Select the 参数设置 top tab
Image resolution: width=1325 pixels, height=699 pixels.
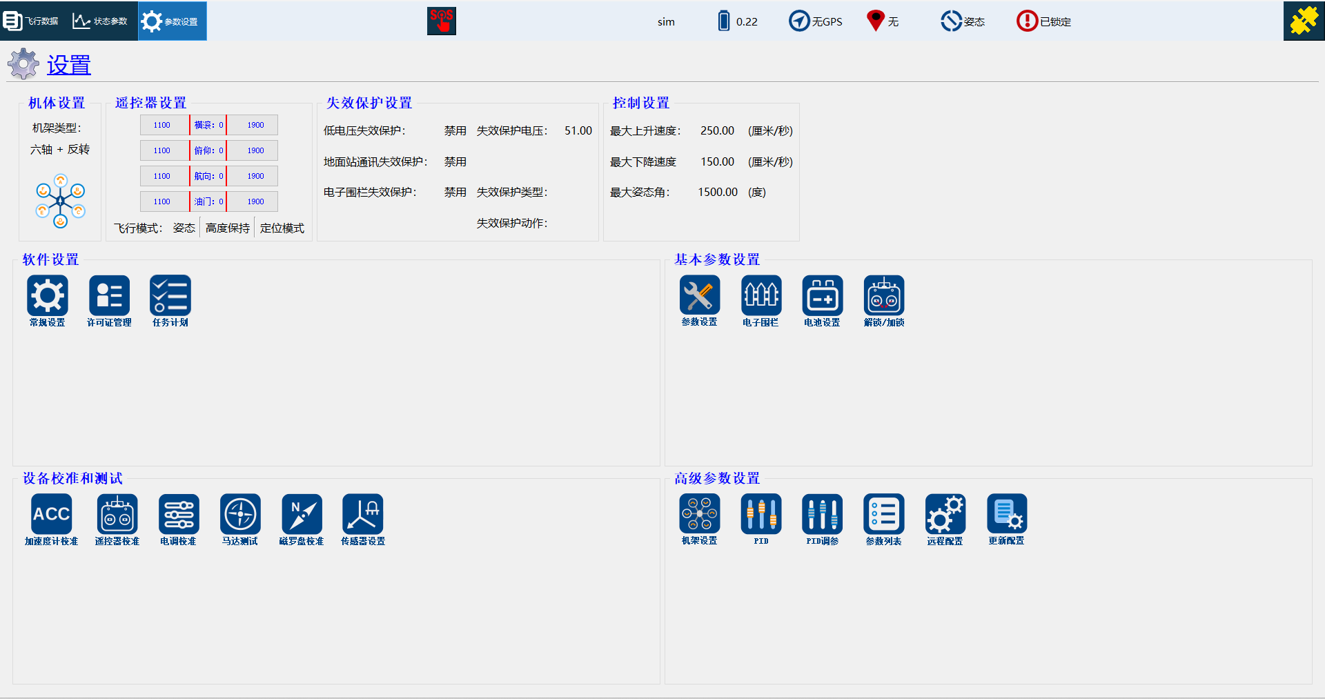[173, 21]
